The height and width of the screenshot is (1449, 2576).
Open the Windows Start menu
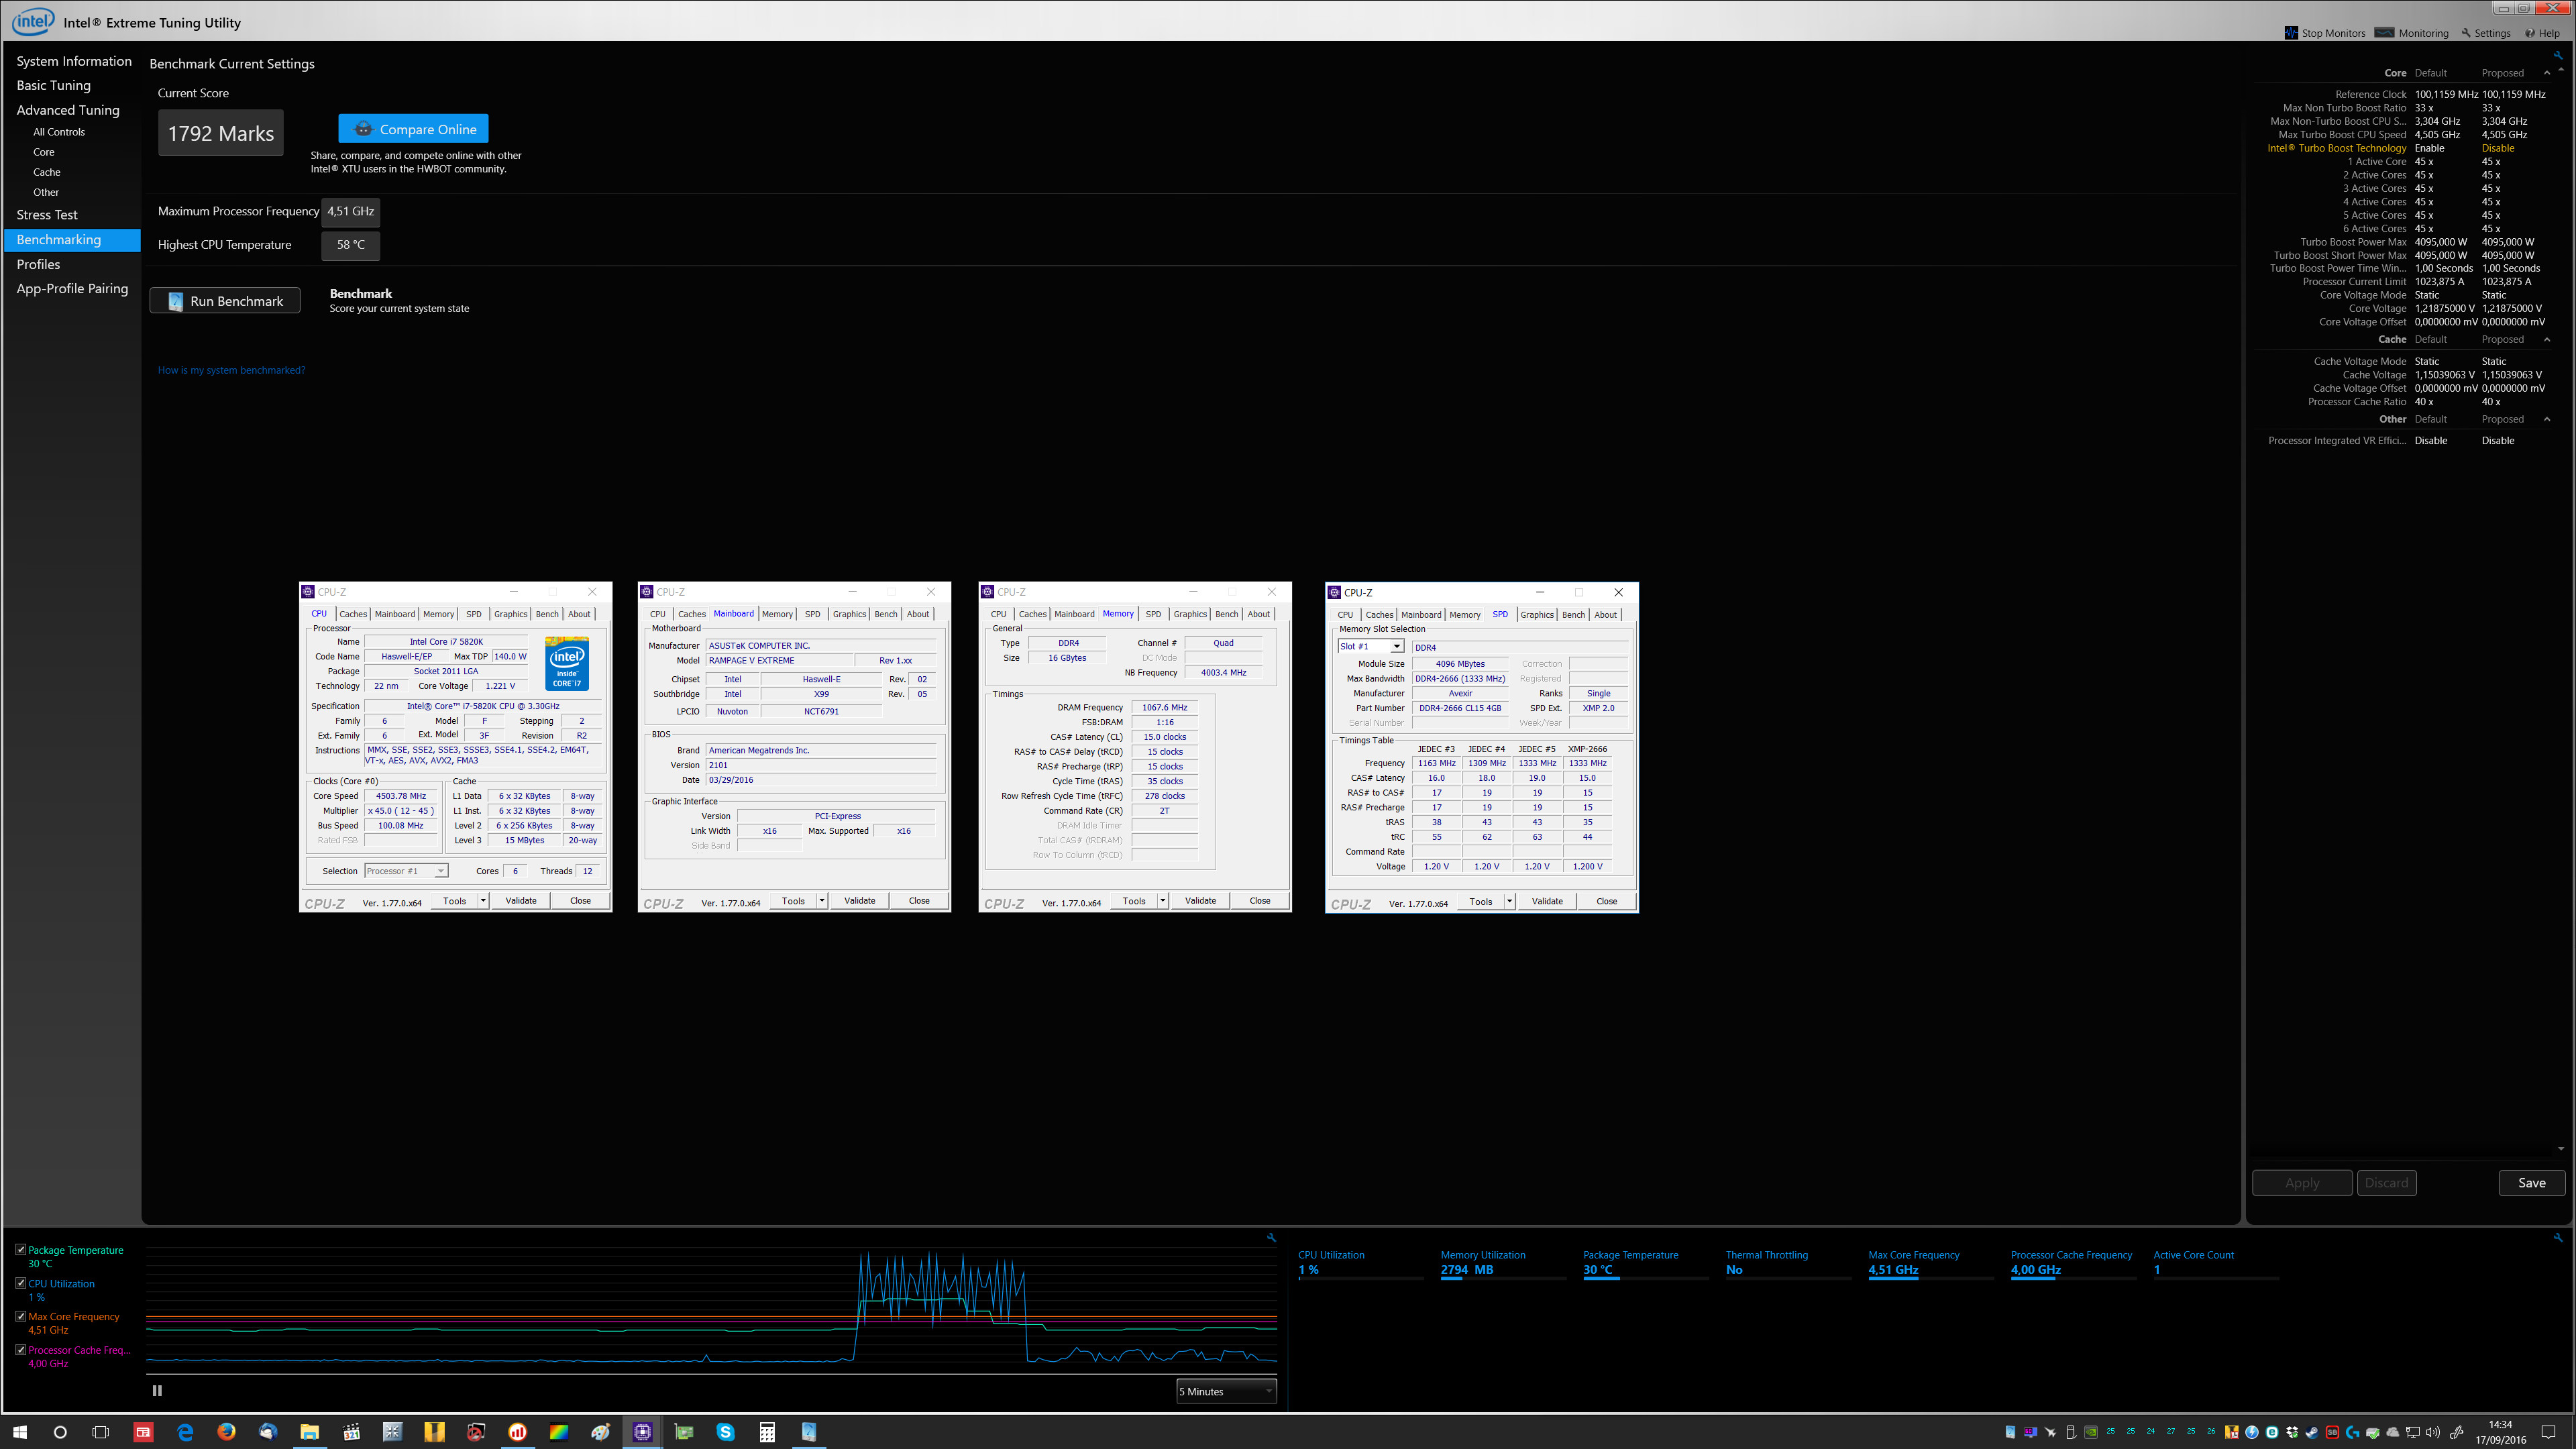19,1432
